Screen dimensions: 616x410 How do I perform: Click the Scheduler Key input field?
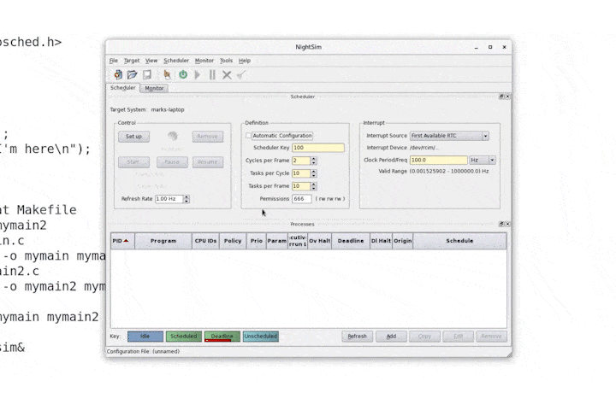[317, 148]
